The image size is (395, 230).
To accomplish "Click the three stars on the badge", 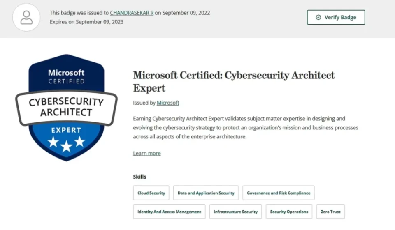I will coord(66,143).
